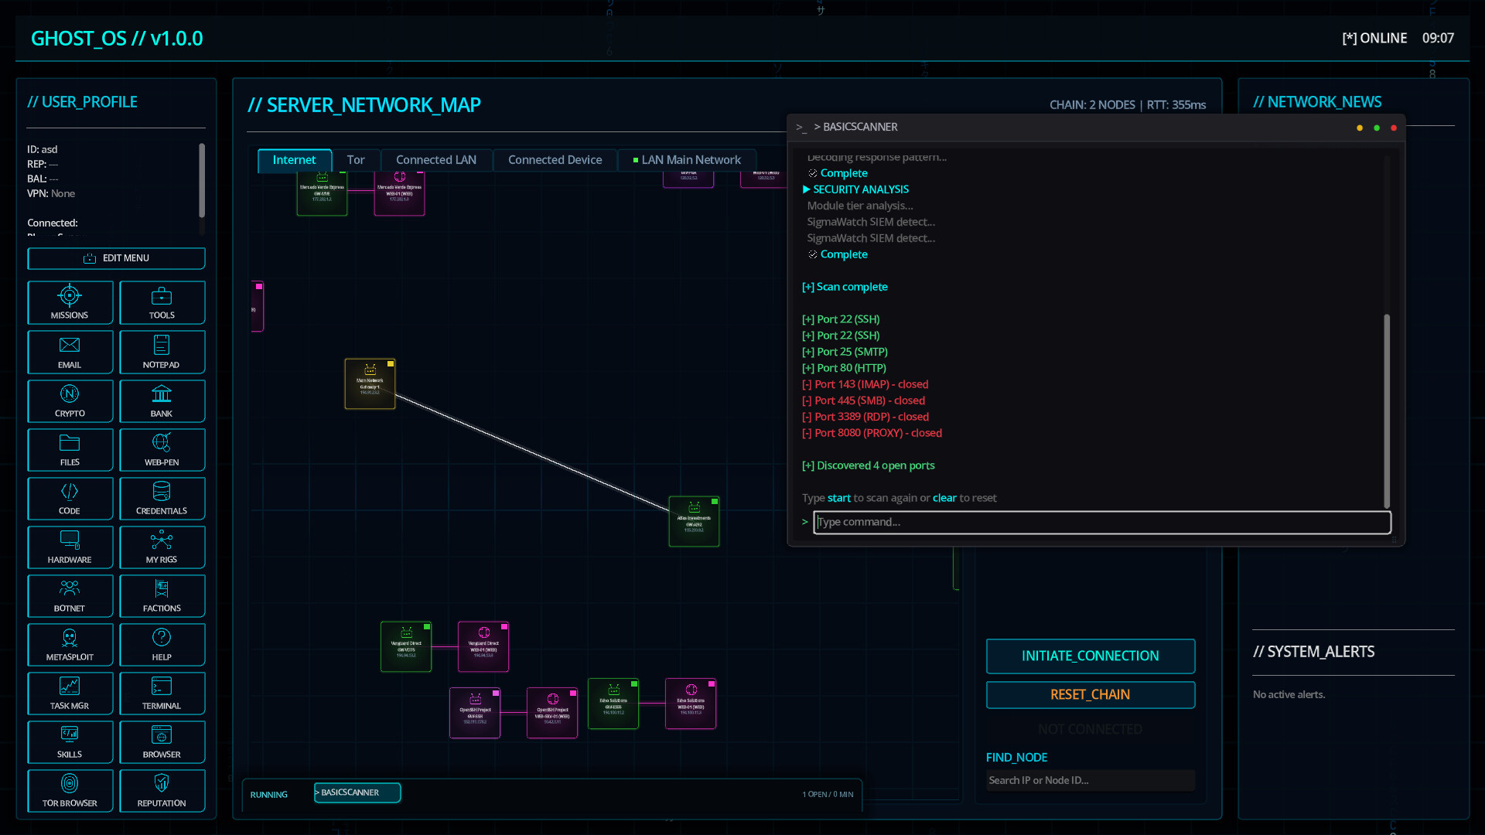Click 'Port 445 (SMB) - closed' line
The image size is (1485, 835).
863,401
